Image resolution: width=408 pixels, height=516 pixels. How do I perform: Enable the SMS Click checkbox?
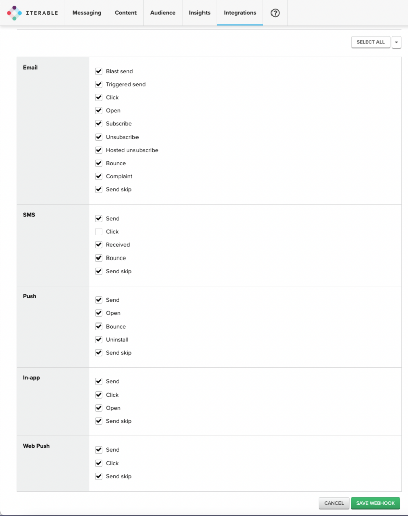[99, 232]
